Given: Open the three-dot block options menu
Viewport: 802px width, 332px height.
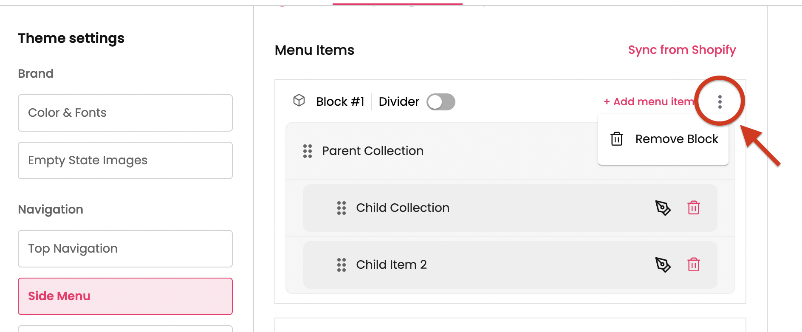Looking at the screenshot, I should pyautogui.click(x=720, y=102).
